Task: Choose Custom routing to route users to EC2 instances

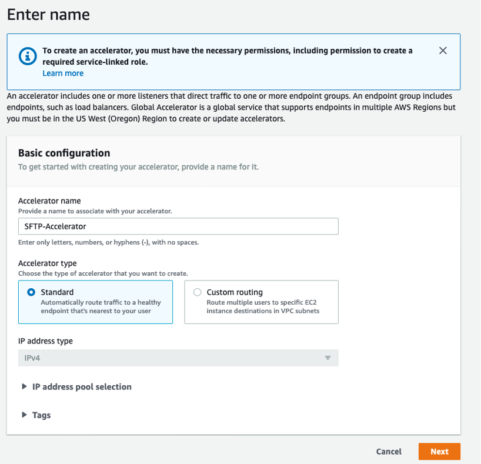Action: click(x=261, y=302)
